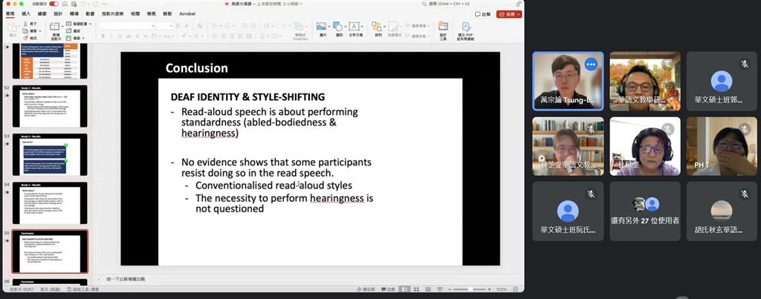Screen dimensions: 761x299
Task: Select slide 52 thumbnail
Action: [50, 107]
